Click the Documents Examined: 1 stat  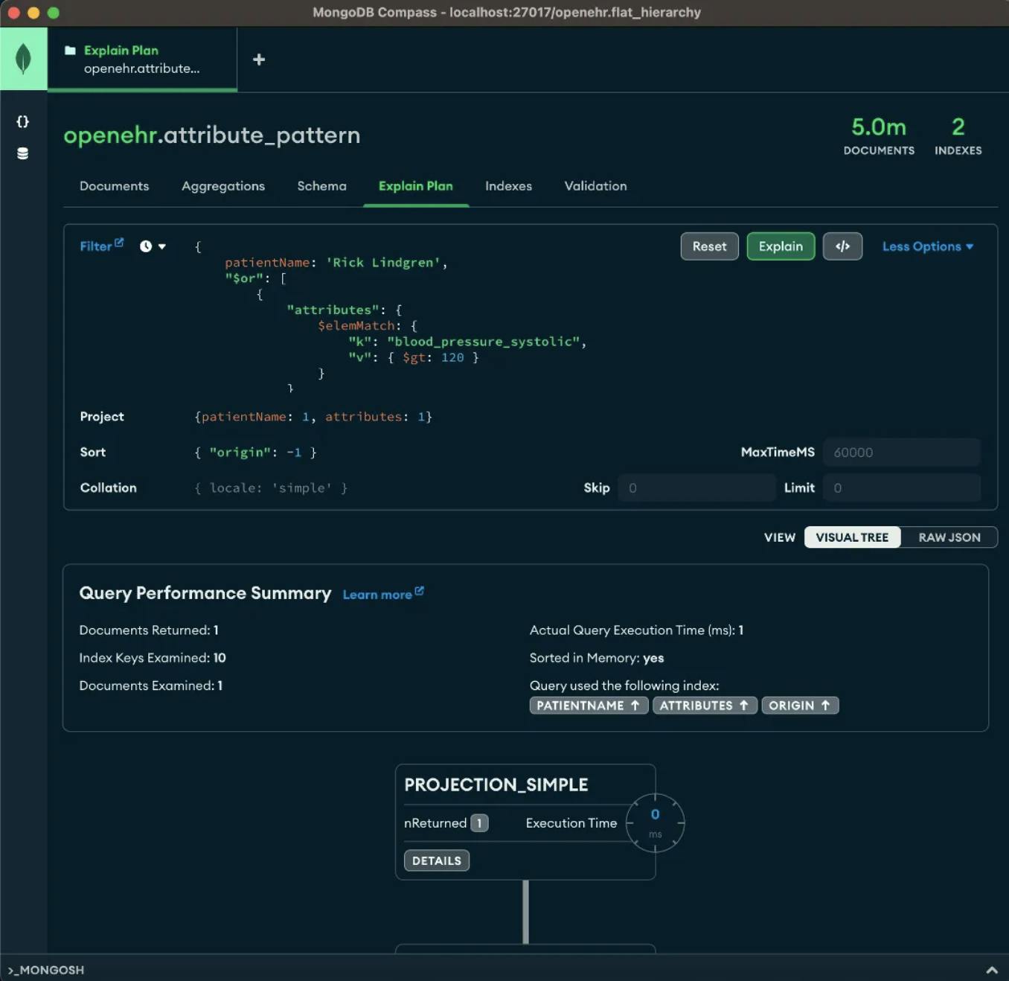(151, 686)
